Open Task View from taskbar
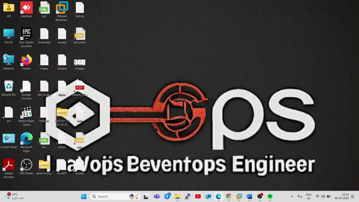Screen dimensions: 359x202 coord(146,196)
